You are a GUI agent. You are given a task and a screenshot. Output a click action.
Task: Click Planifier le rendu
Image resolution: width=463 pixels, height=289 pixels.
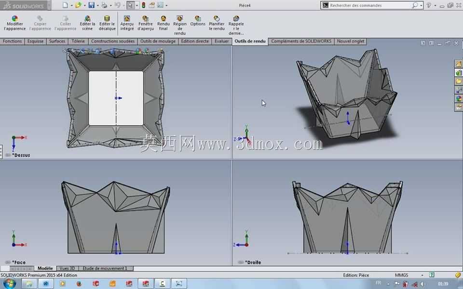click(x=217, y=23)
